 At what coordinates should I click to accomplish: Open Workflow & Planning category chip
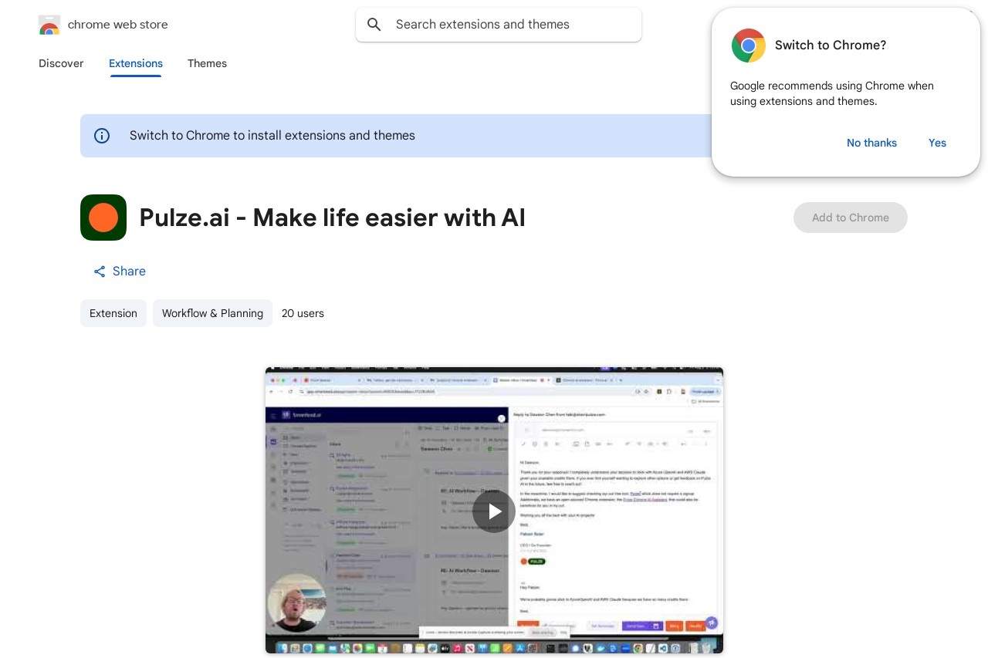(x=212, y=313)
